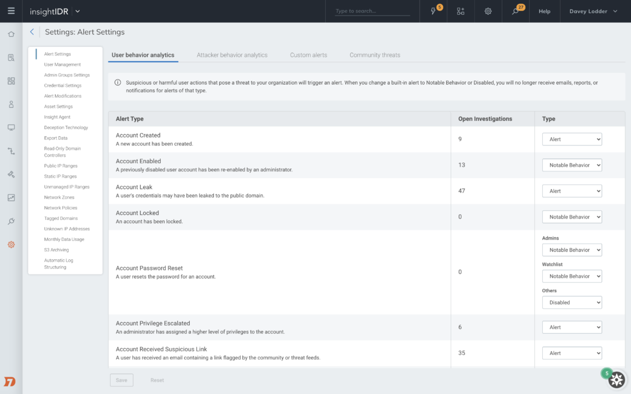Viewport: 631px width, 394px height.
Task: Click the home icon in left sidebar
Action: tap(11, 34)
